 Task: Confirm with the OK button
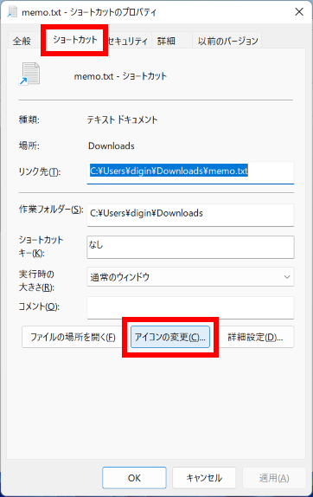pyautogui.click(x=134, y=478)
